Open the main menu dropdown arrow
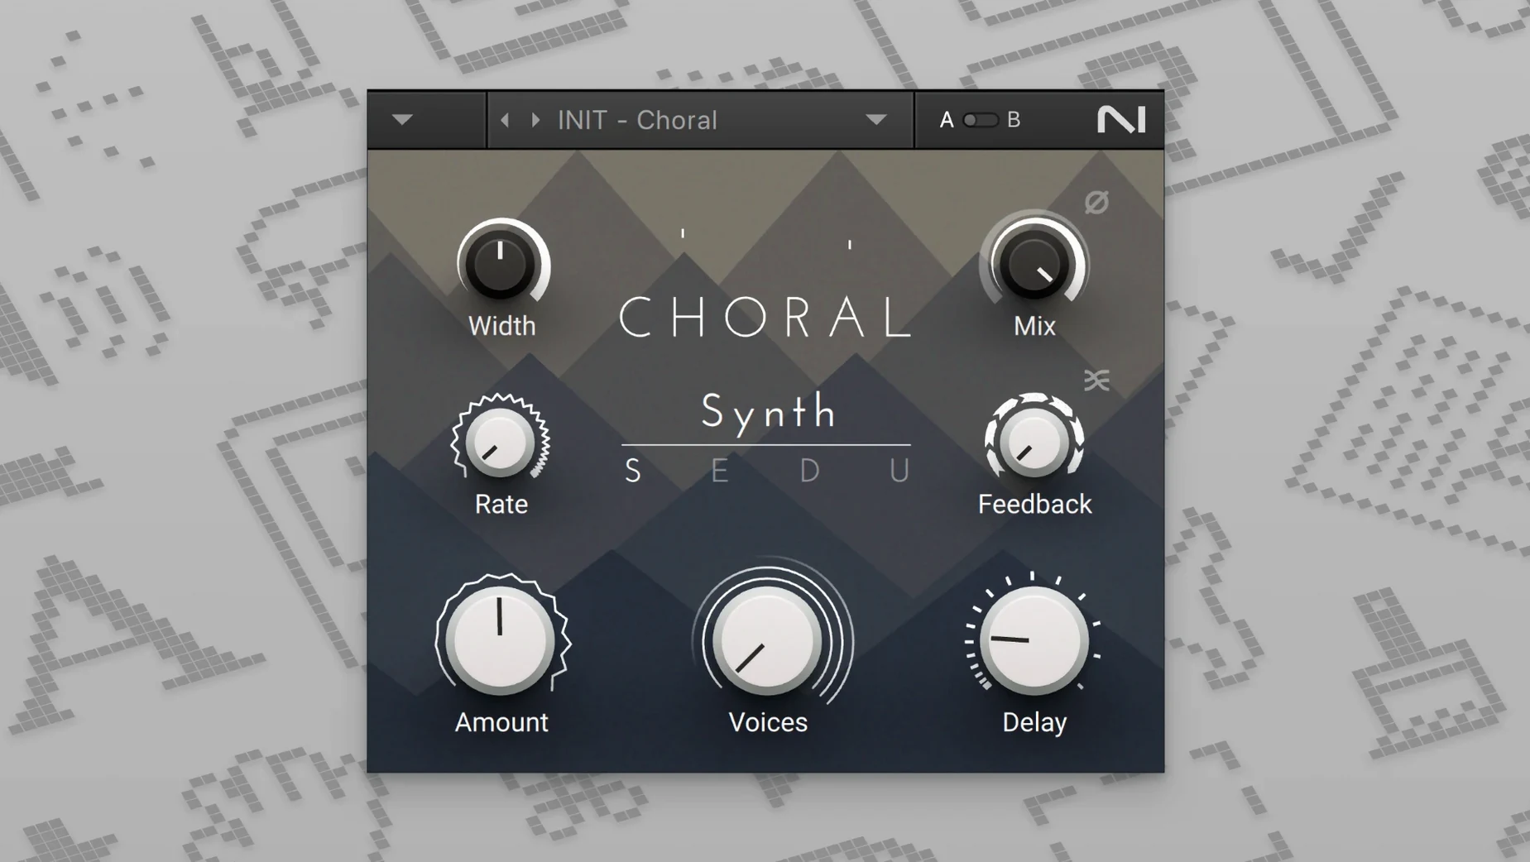1530x862 pixels. pyautogui.click(x=402, y=120)
